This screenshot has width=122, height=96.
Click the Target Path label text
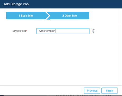(19, 31)
